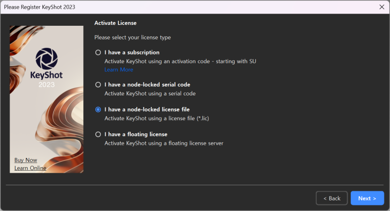Open the Learn Online link
This screenshot has width=390, height=211.
coord(30,168)
